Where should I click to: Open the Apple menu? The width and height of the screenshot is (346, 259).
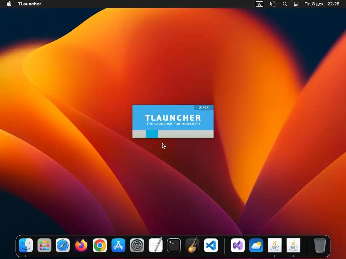9,4
